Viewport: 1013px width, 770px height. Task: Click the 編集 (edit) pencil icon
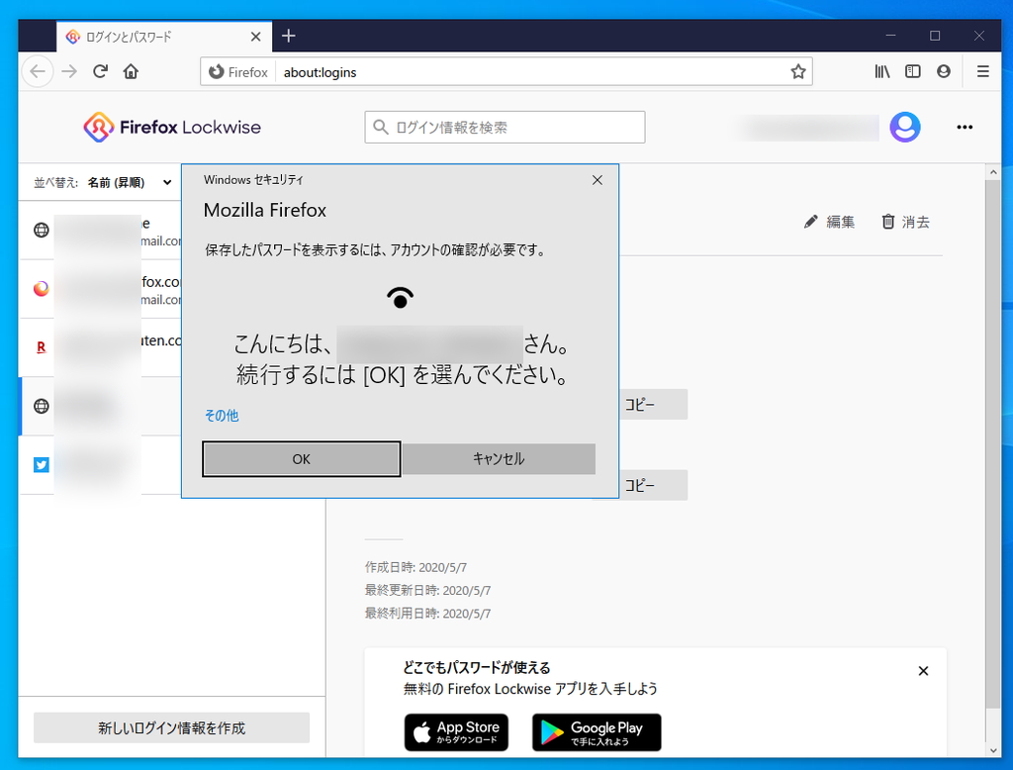click(810, 222)
